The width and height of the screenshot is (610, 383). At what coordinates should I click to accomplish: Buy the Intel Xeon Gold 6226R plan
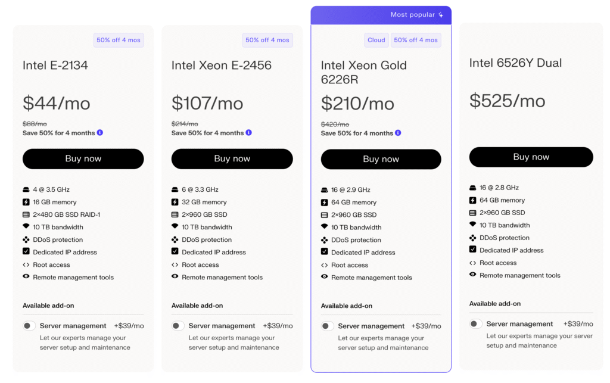coord(381,159)
